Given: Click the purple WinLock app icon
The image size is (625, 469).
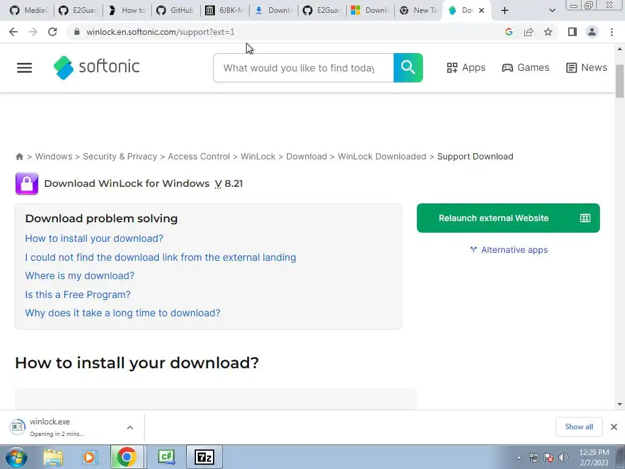Looking at the screenshot, I should tap(27, 183).
